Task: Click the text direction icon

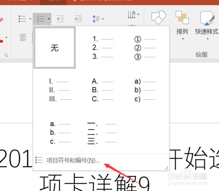Action: (131, 14)
